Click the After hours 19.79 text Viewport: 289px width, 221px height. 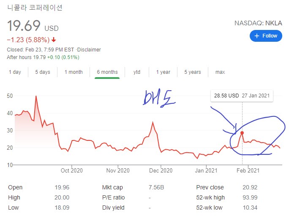[26, 57]
